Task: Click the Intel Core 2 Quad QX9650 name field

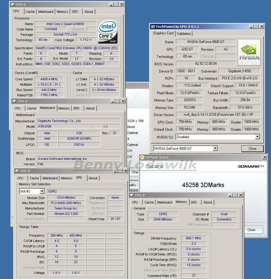Action: [65, 24]
